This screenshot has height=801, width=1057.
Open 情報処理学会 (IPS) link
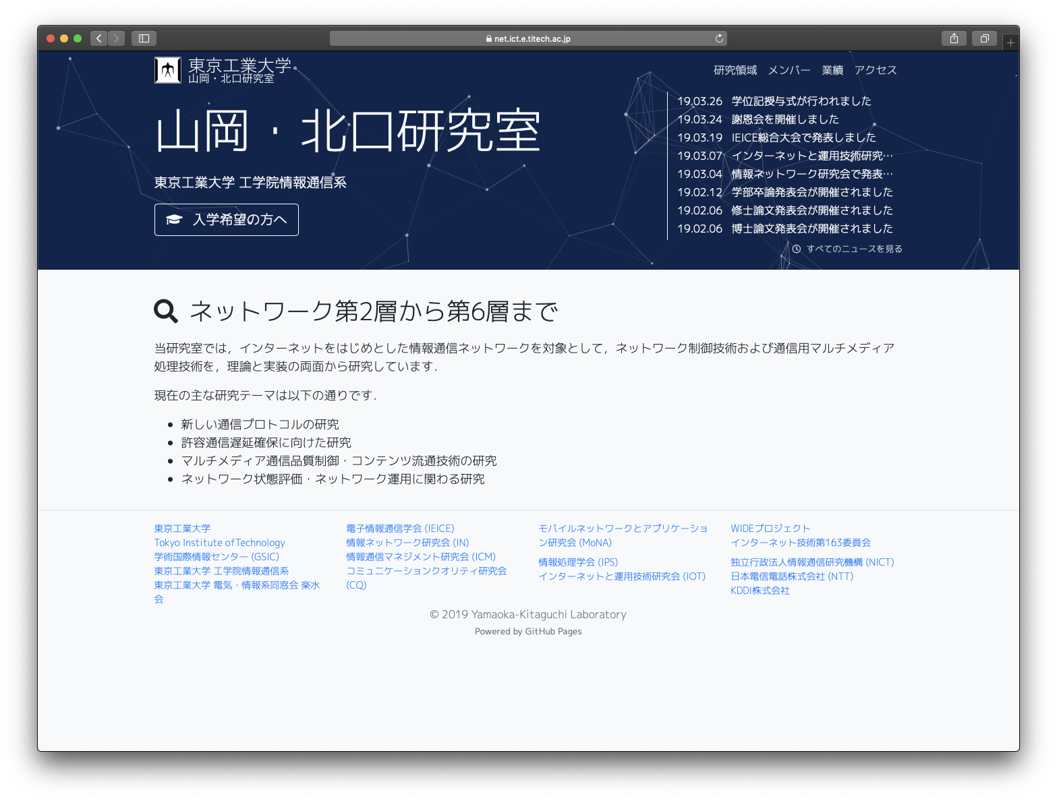pyautogui.click(x=578, y=562)
